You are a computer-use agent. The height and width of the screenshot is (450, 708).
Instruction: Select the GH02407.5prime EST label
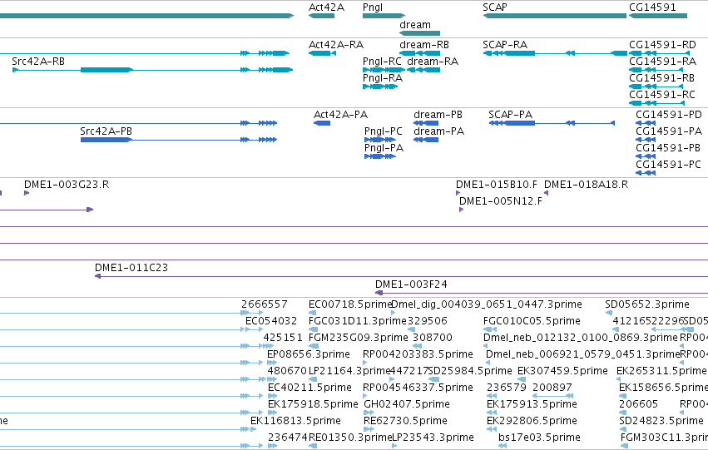[406, 404]
